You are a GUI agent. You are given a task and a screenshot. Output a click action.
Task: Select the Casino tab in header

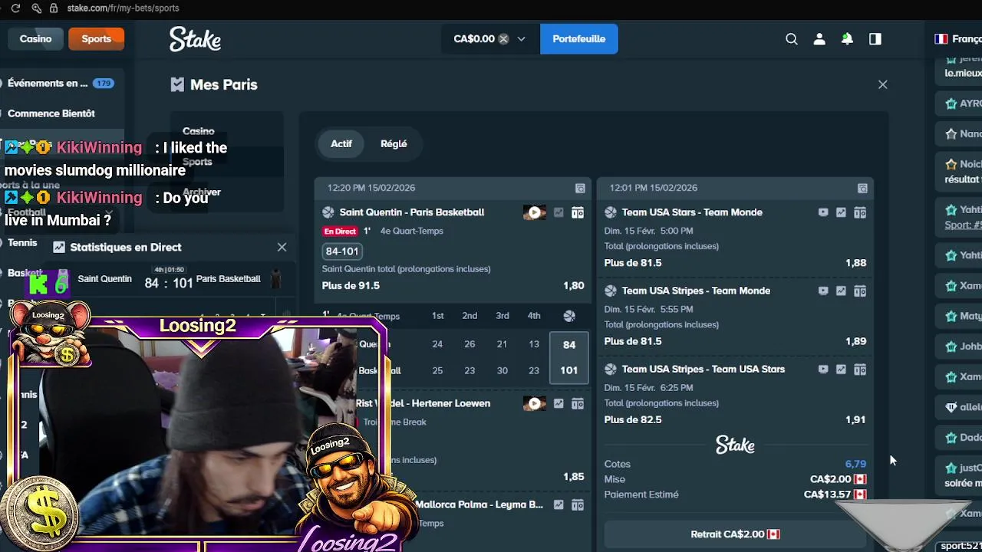coord(35,38)
